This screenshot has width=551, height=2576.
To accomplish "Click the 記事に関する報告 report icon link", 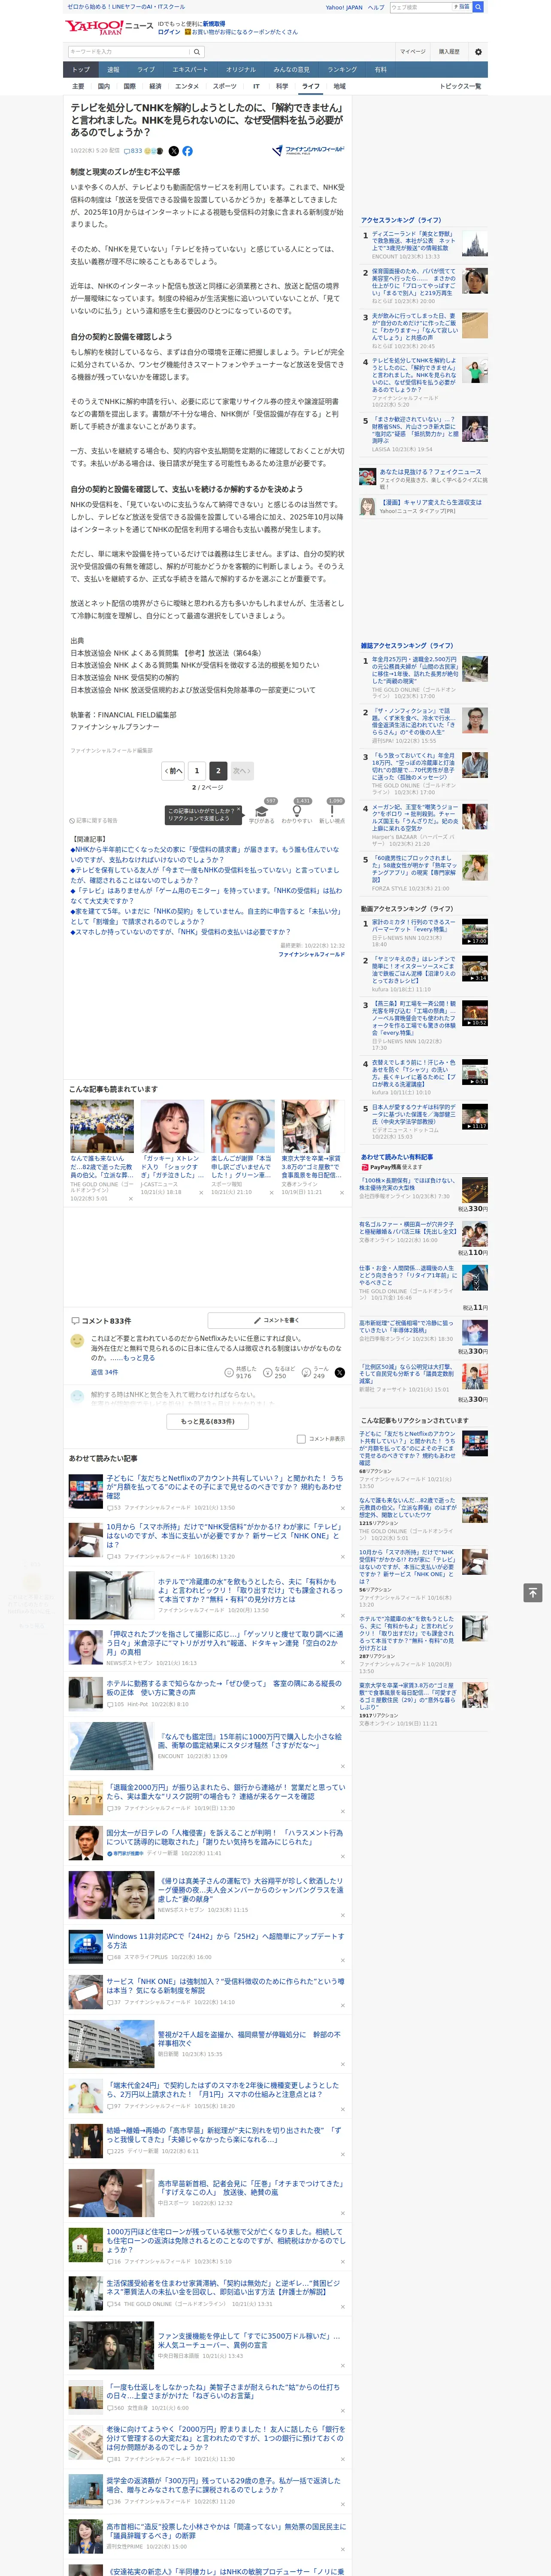I will (x=93, y=820).
